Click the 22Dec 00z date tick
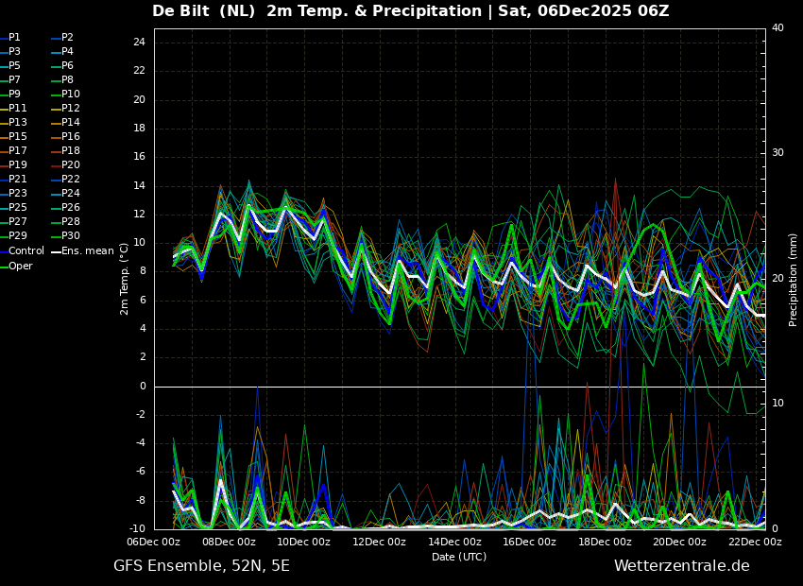The width and height of the screenshot is (803, 586). coord(755,543)
